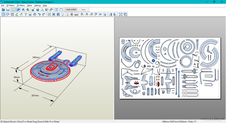226x123 pixels.
Task: Click the Print icon in toolbar
Action: point(76,14)
